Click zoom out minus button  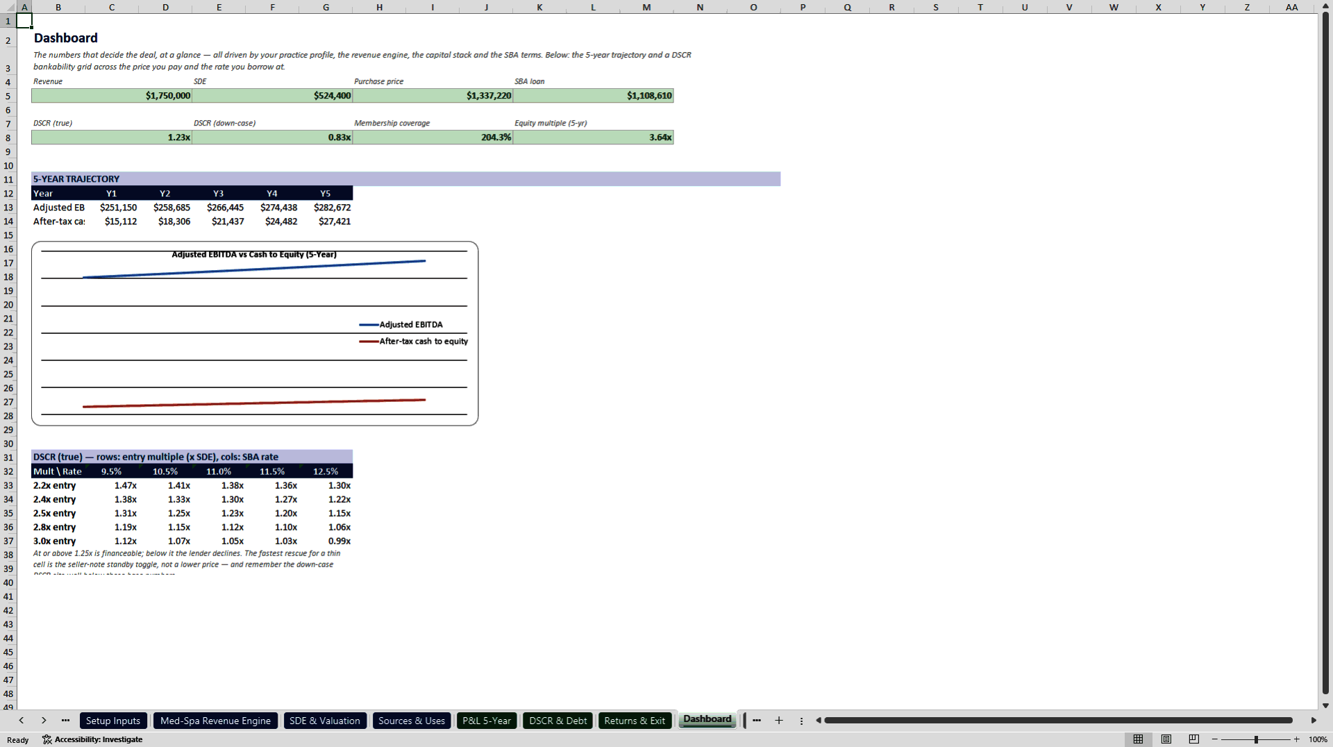point(1215,739)
